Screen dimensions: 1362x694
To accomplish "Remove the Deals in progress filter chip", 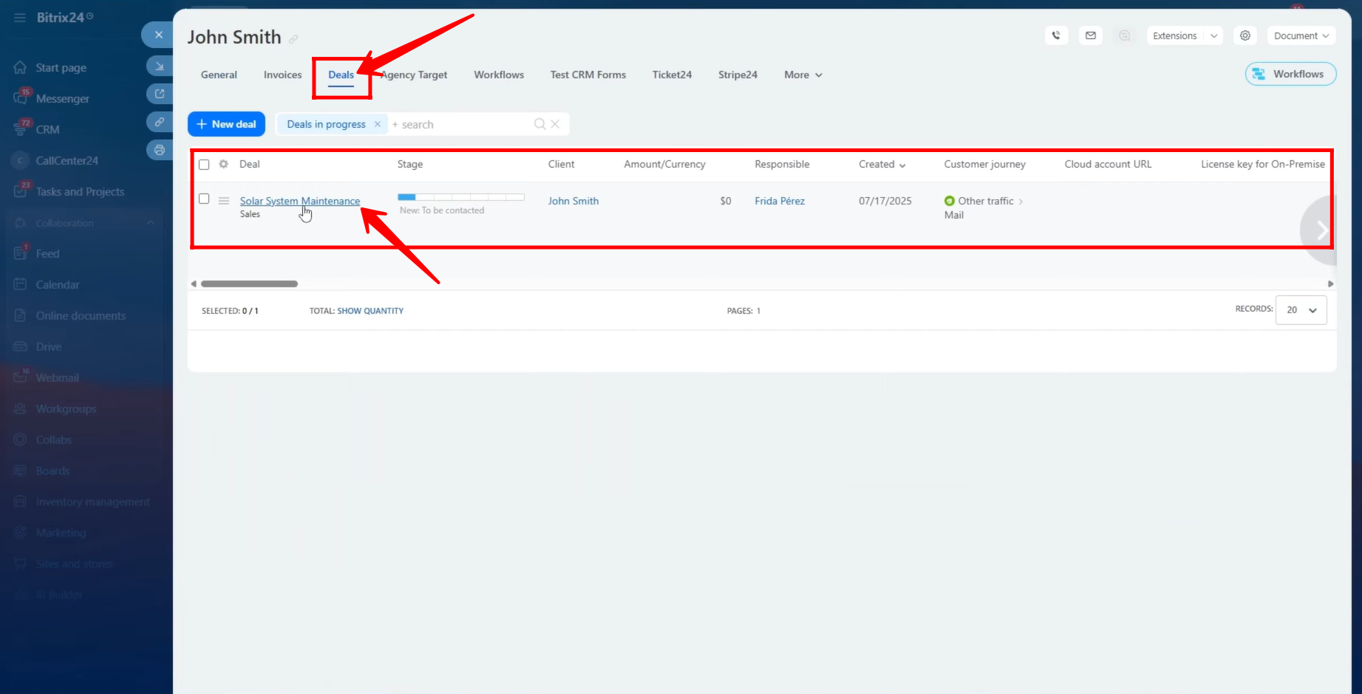I will 378,124.
